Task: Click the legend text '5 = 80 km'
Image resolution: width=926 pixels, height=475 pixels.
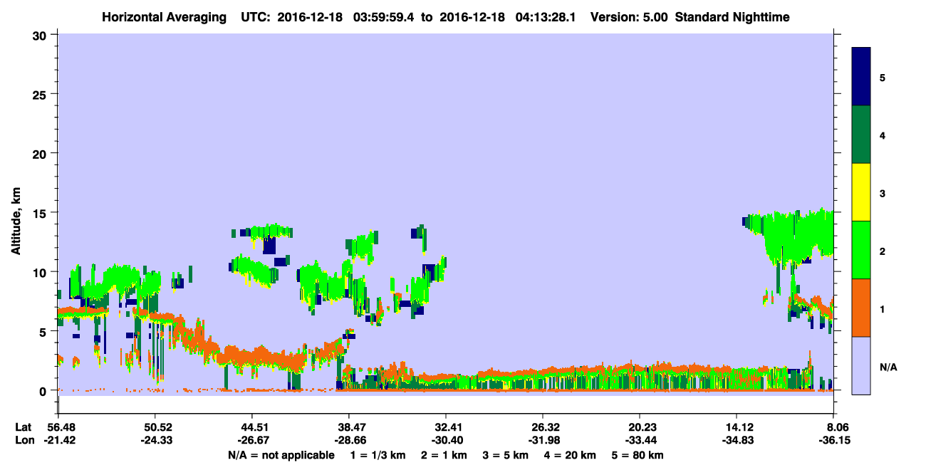Action: coord(639,455)
